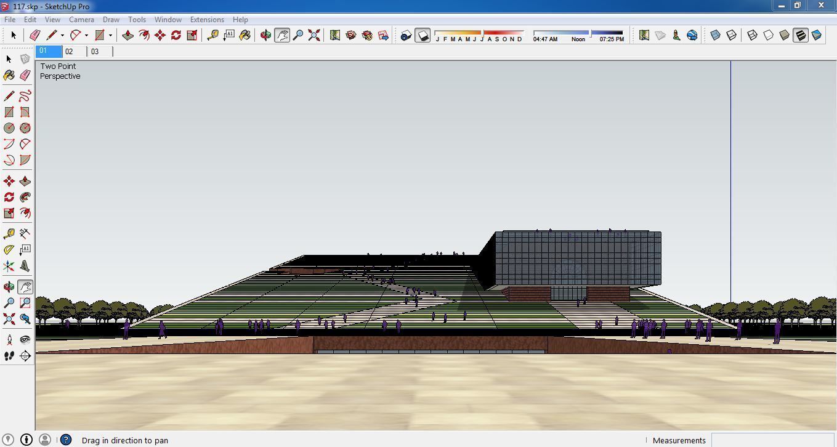
Task: Toggle the Pan hand tool in top toolbar
Action: click(x=282, y=35)
